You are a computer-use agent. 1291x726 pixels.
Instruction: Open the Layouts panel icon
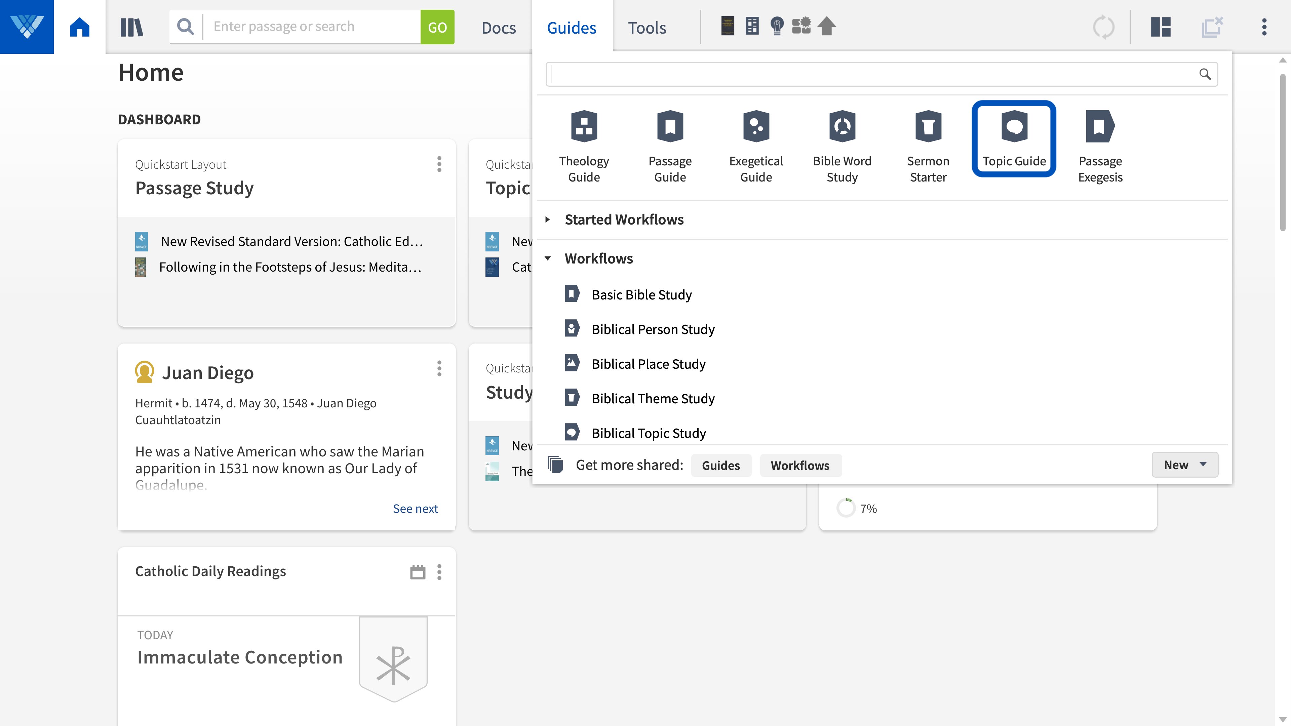(1161, 27)
